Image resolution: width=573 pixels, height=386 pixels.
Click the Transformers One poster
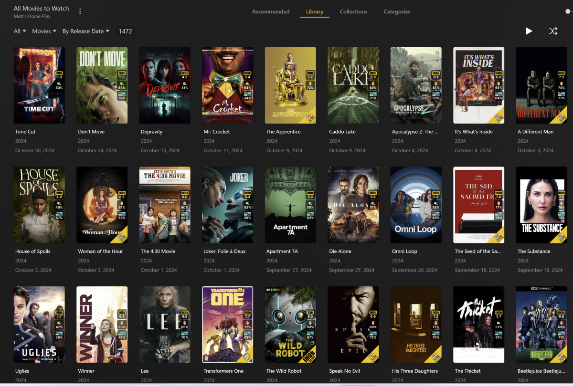[227, 324]
